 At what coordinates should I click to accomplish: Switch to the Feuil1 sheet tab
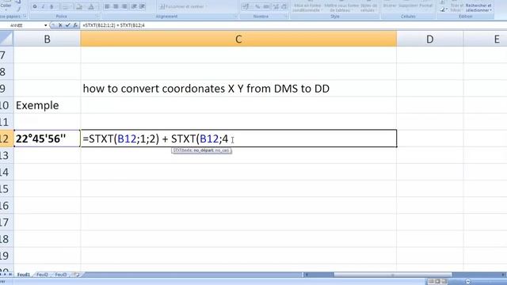pyautogui.click(x=24, y=275)
